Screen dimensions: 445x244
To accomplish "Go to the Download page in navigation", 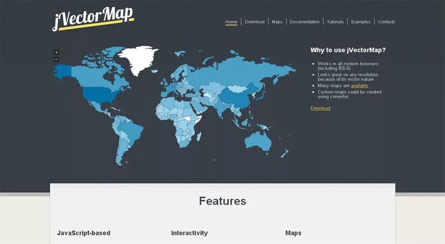I will click(255, 22).
